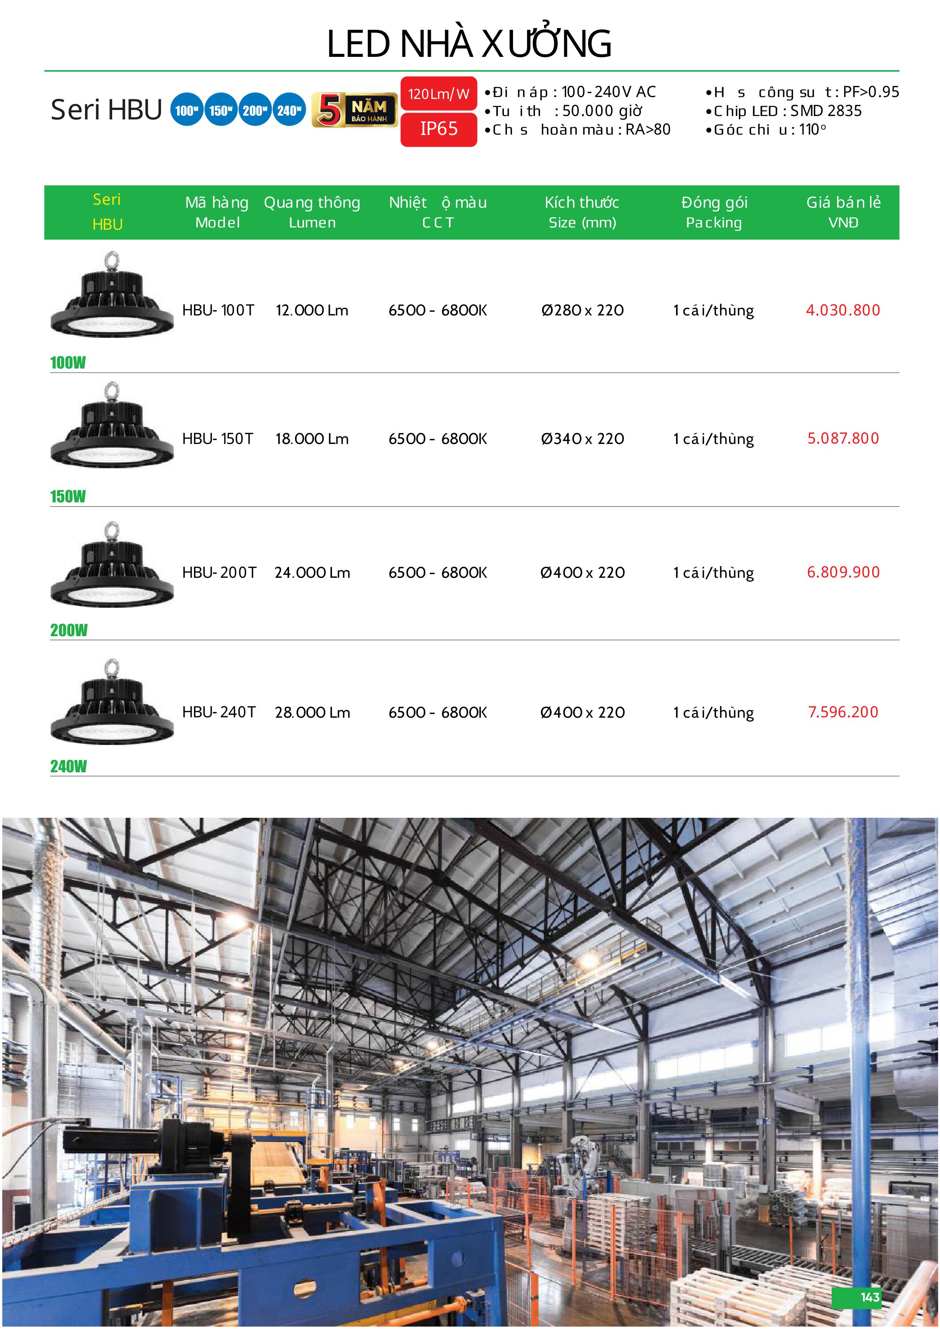Click the red IP65 rating badge
This screenshot has height=1330, width=940.
tap(439, 129)
